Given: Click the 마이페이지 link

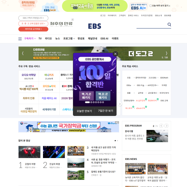Looking at the screenshot, I should (112, 16).
